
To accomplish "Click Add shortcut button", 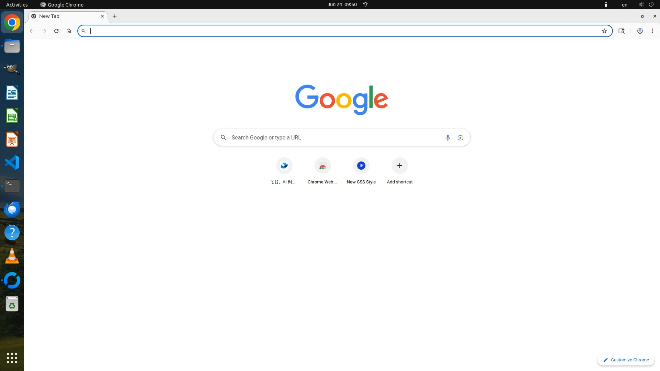I will pos(399,166).
